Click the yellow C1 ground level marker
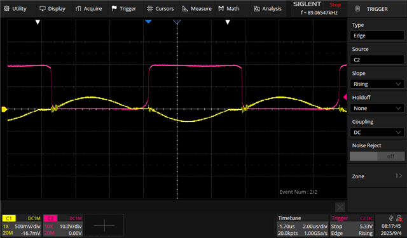 point(4,109)
